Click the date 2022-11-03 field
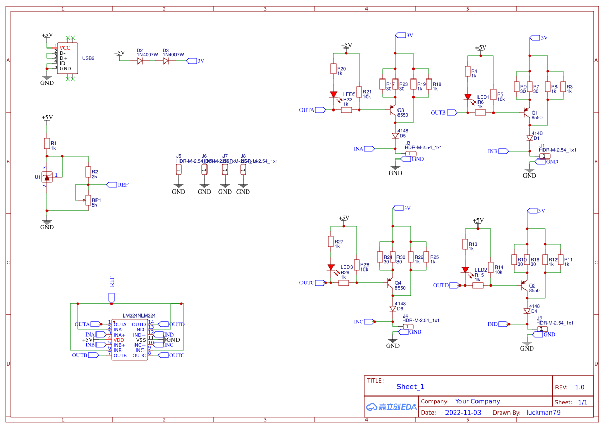 pyautogui.click(x=463, y=413)
